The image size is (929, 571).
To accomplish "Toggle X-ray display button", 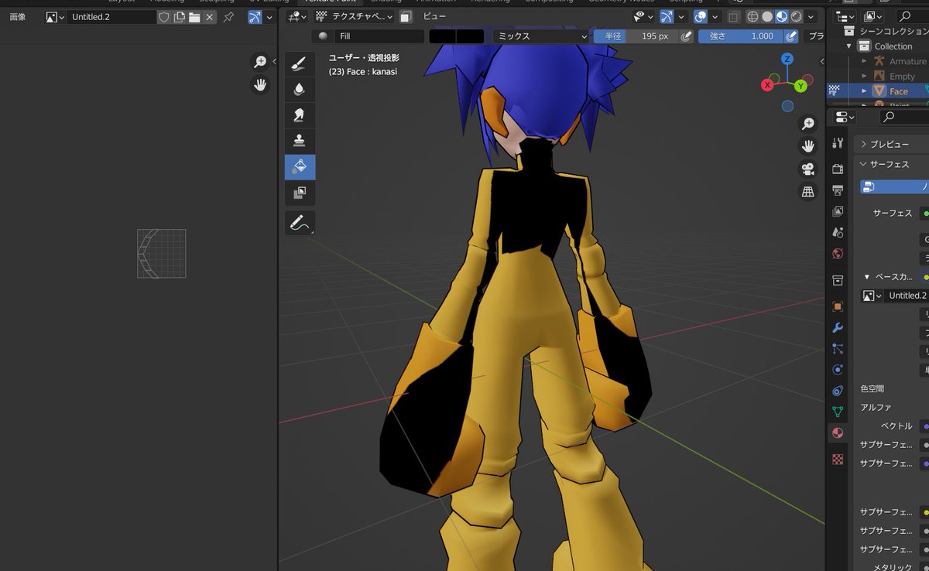I will (x=732, y=16).
